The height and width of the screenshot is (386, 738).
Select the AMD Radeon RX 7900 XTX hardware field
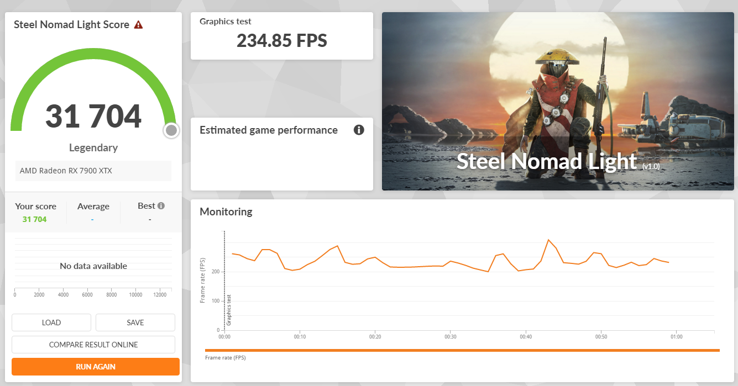click(x=93, y=170)
